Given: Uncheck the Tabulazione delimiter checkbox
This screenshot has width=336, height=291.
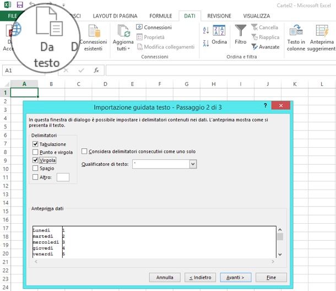Looking at the screenshot, I should pyautogui.click(x=36, y=144).
